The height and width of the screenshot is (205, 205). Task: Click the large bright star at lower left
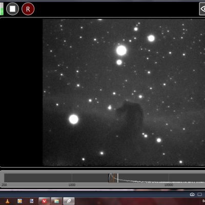point(74,119)
